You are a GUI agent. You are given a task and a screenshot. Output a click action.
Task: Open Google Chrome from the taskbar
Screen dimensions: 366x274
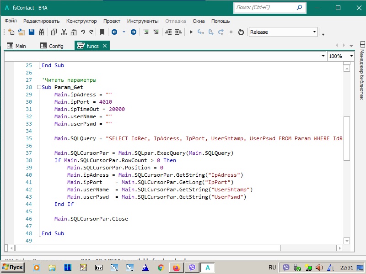(x=161, y=268)
